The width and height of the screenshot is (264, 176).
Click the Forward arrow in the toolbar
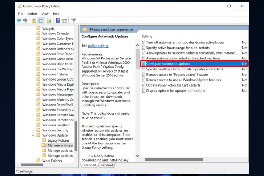(x=25, y=20)
